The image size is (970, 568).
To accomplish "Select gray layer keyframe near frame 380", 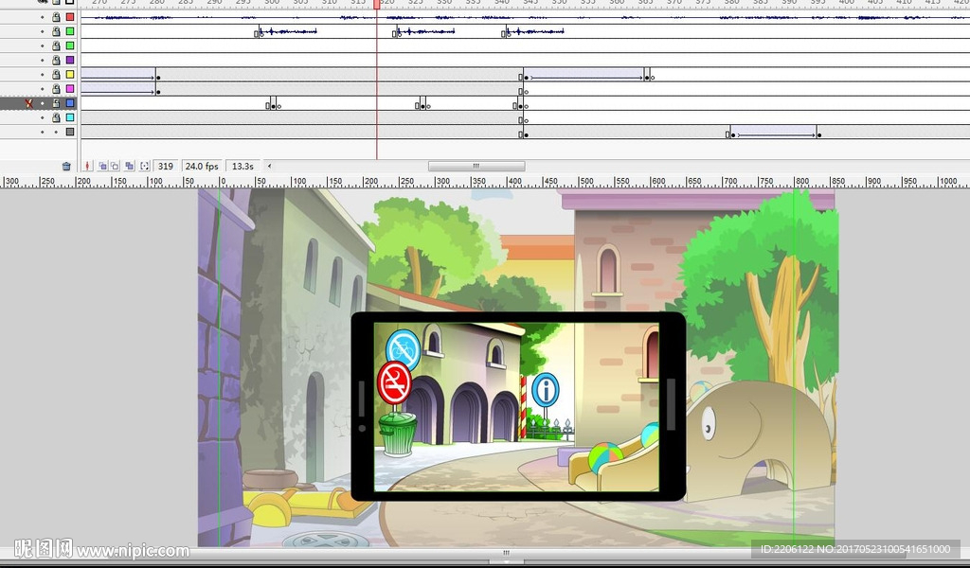I will 733,134.
